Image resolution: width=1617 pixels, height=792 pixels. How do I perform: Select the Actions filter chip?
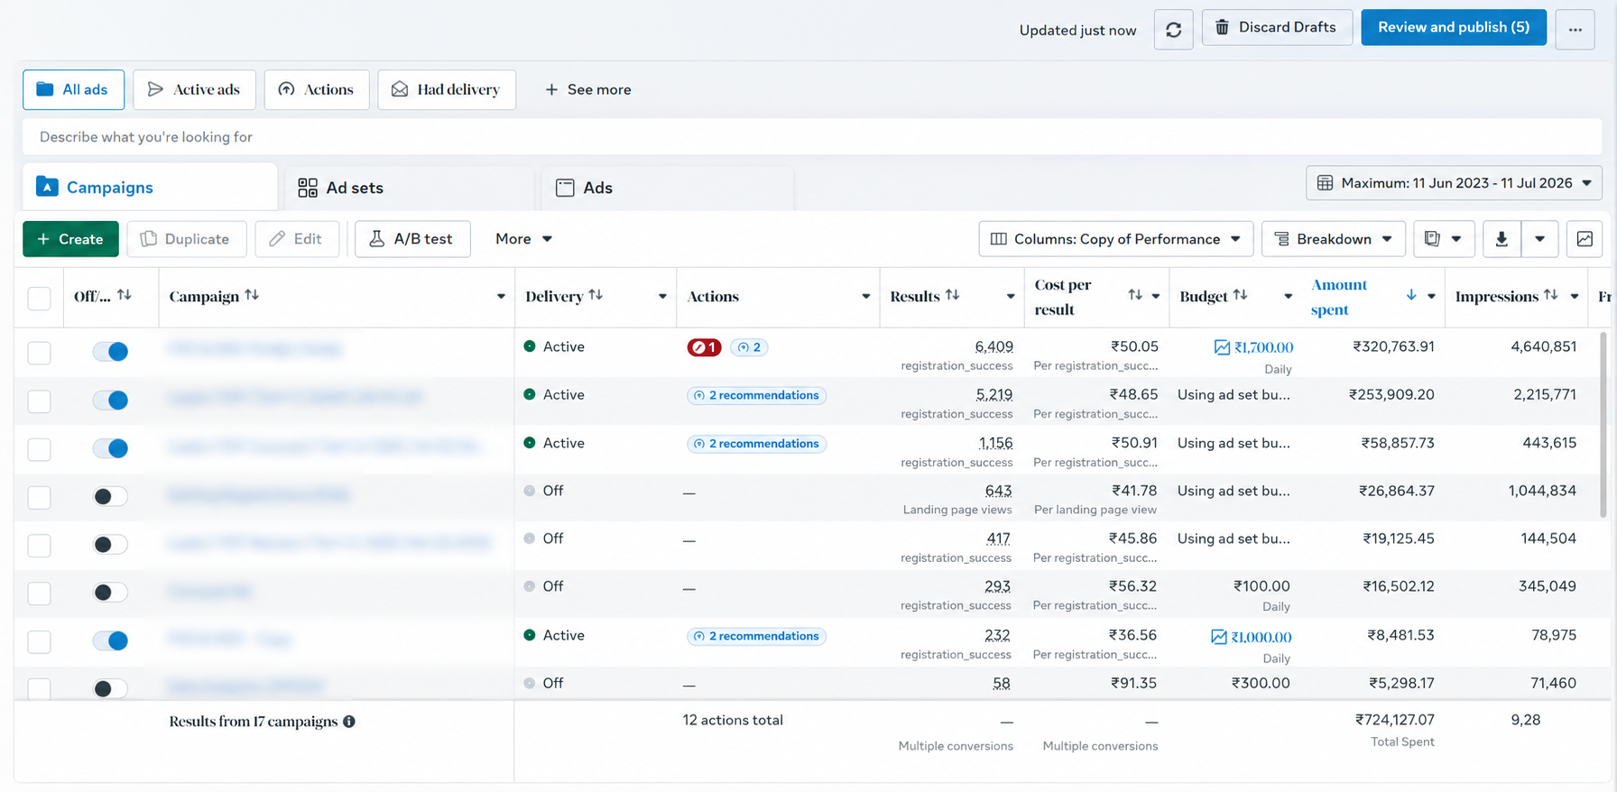tap(317, 89)
